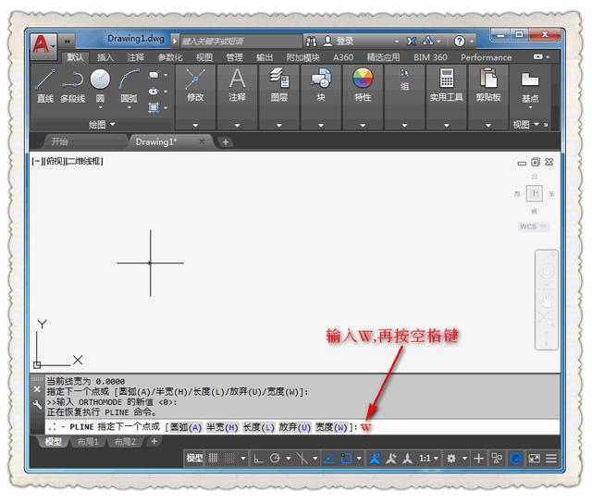This screenshot has height=503, width=592.
Task: Switch to the BIM 360 ribbon tab
Action: [x=430, y=57]
